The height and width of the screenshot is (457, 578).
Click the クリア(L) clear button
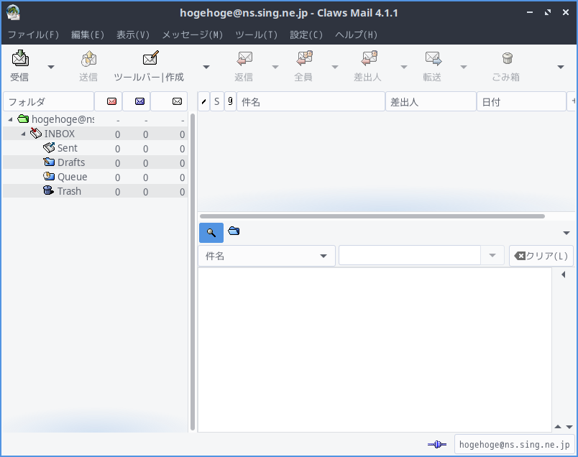(541, 256)
